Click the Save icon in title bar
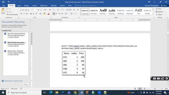 [x=3, y=2]
